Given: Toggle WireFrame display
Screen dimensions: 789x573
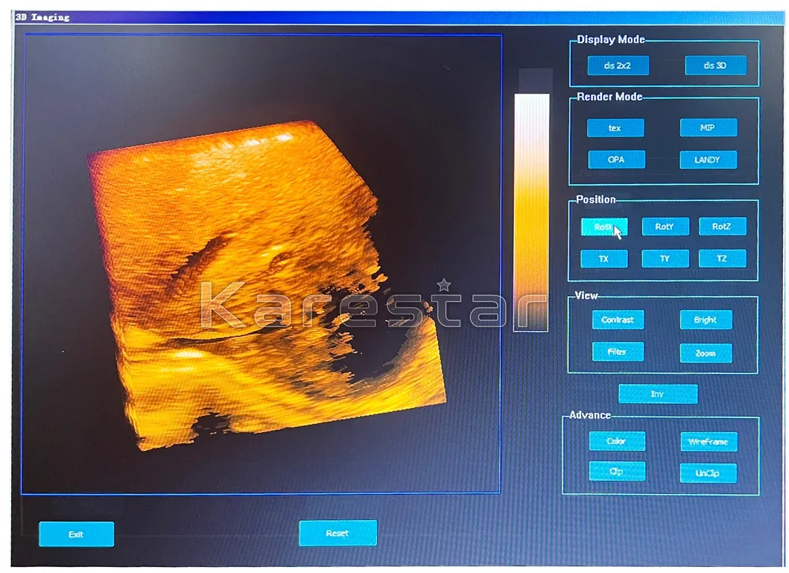Looking at the screenshot, I should (708, 442).
